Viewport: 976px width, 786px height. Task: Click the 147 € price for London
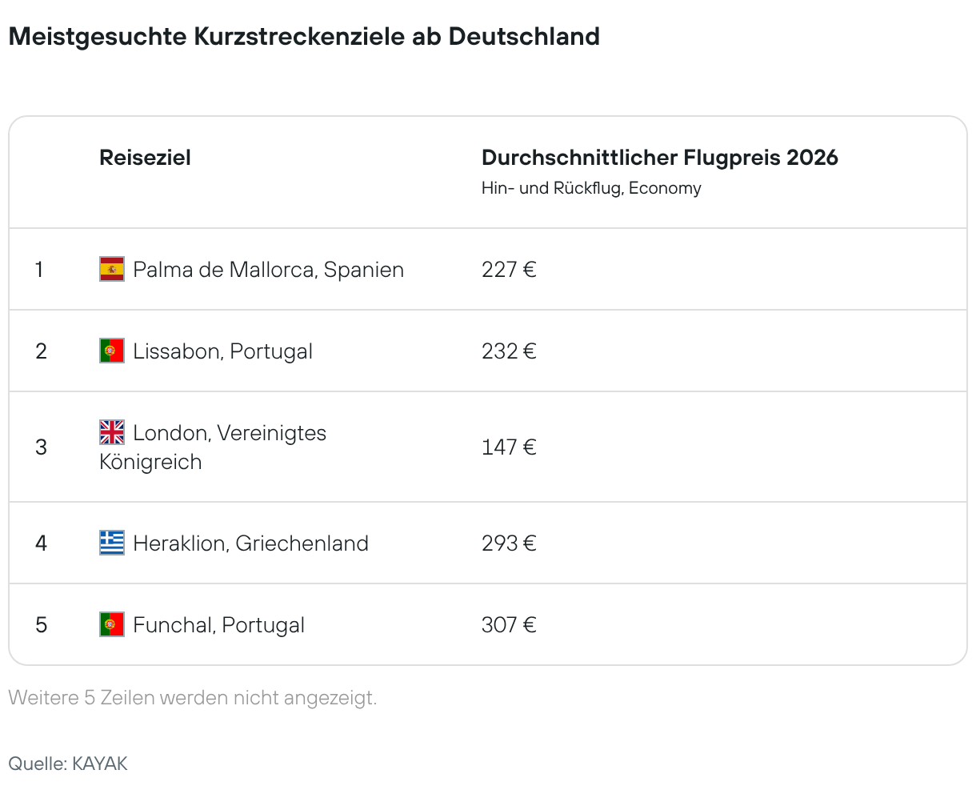[x=509, y=447]
